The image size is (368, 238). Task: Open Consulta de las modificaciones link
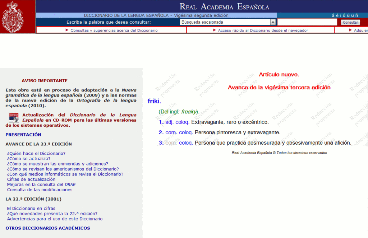pos(40,190)
